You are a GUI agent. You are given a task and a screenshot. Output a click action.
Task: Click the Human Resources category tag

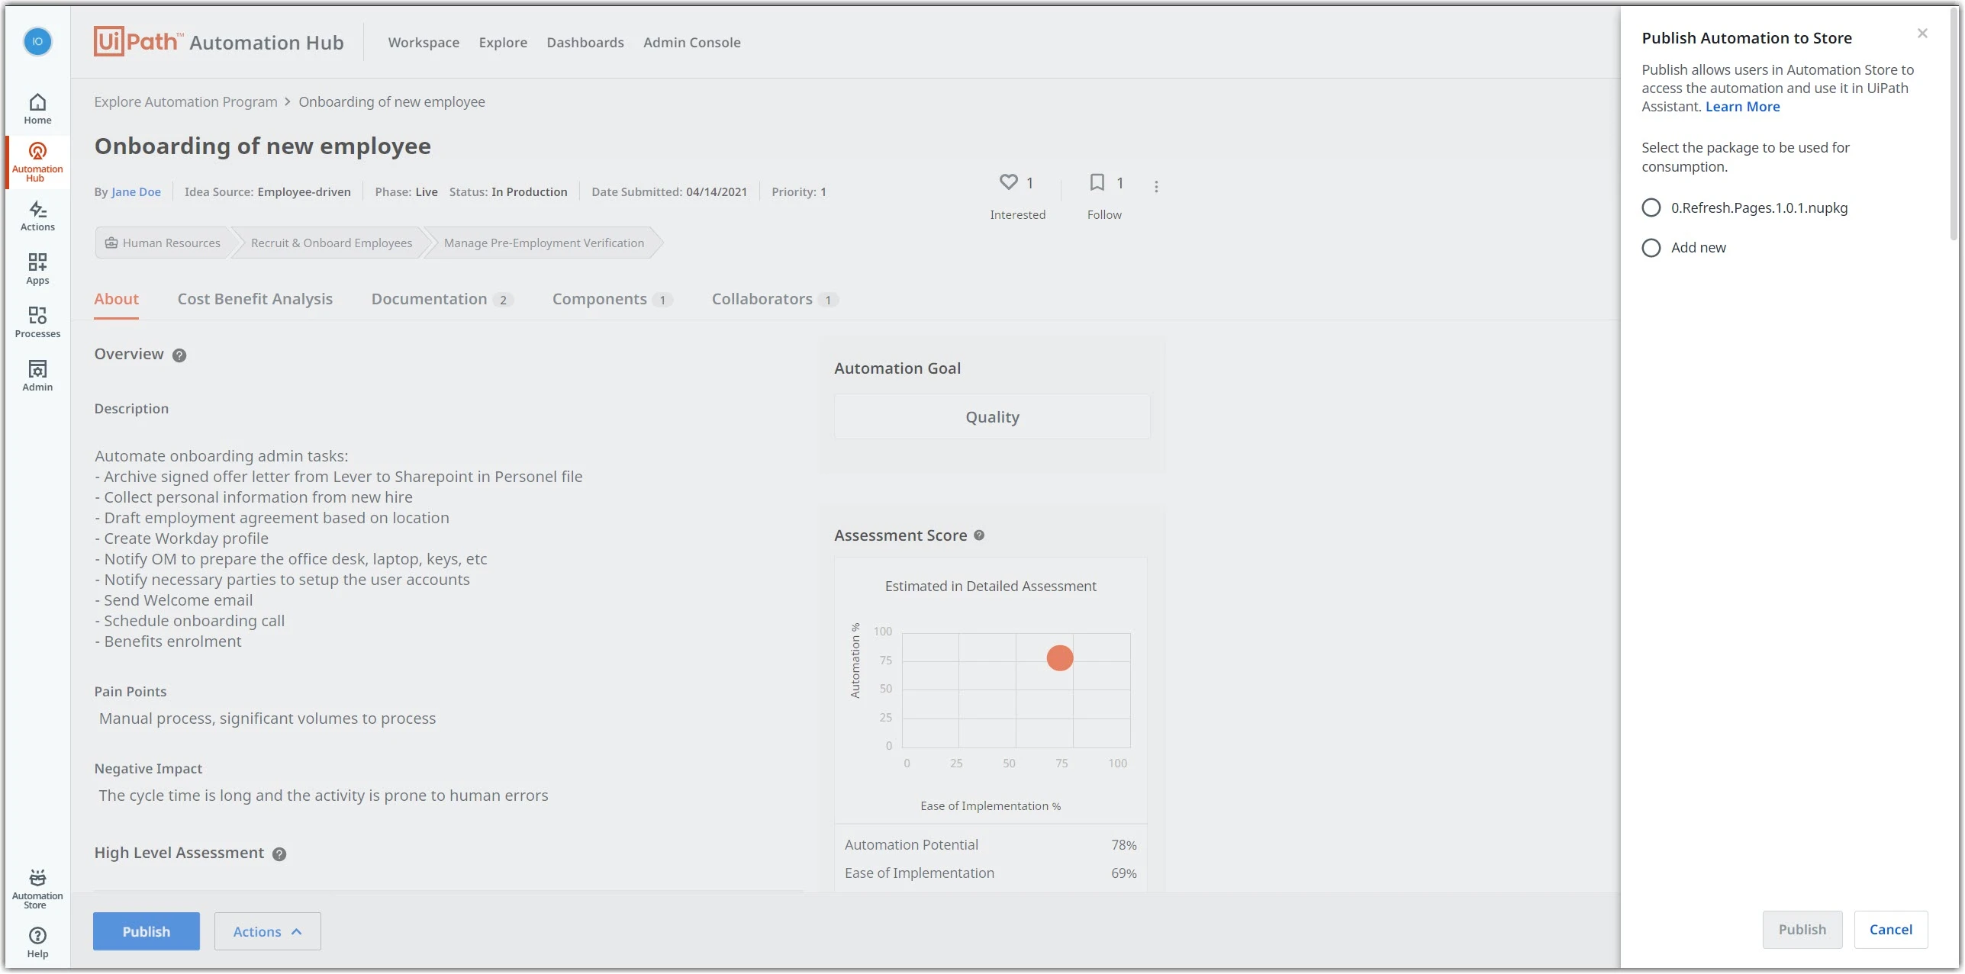point(163,243)
